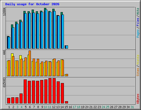The height and width of the screenshot is (110, 141).
Task: Click the day 1 pages bar in top chart
Action: coord(9,43)
